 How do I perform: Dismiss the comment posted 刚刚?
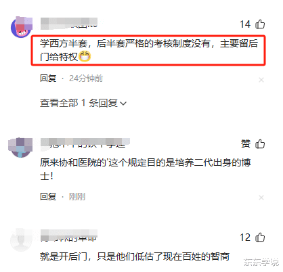tap(261, 198)
